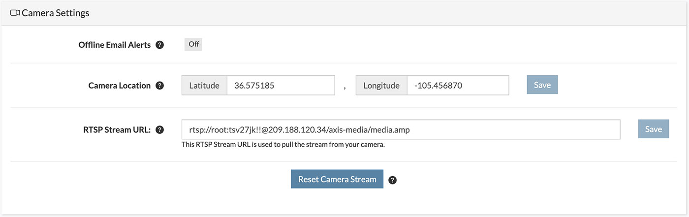Screen dimensions: 689x217
Task: Click the comma between latitude and longitude
Action: [x=345, y=88]
